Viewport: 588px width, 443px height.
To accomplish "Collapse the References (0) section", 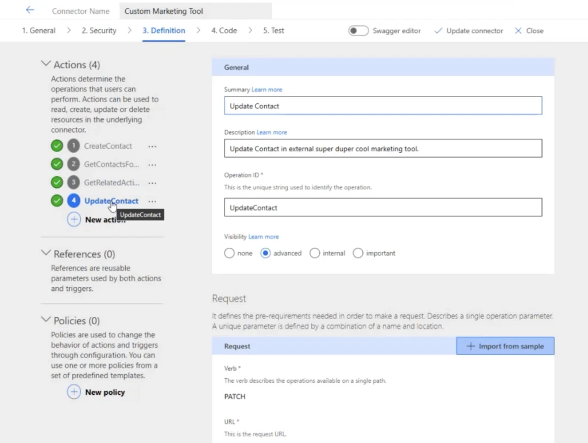I will tap(46, 253).
